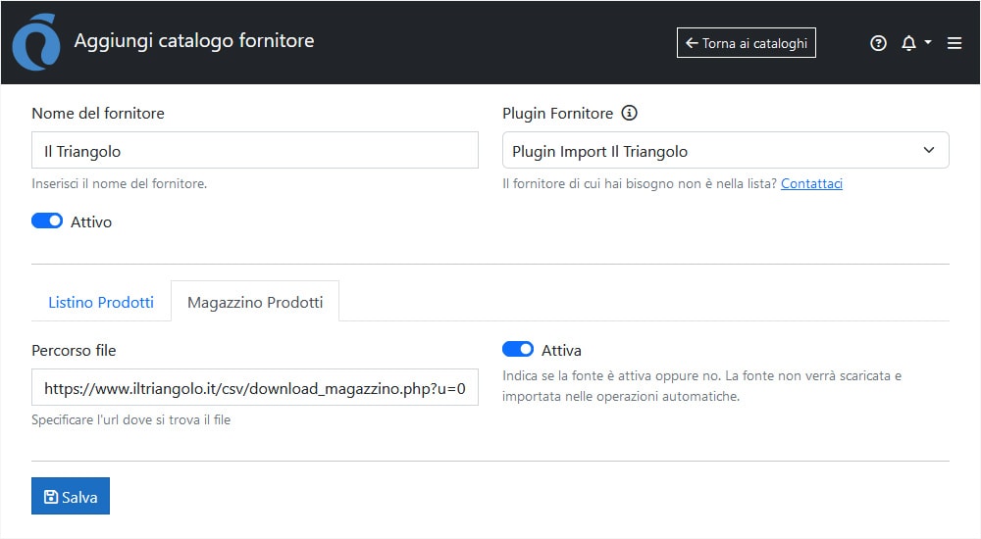Click the 'Indica se la fonte è attiva' description
The width and height of the screenshot is (981, 539).
coord(701,386)
